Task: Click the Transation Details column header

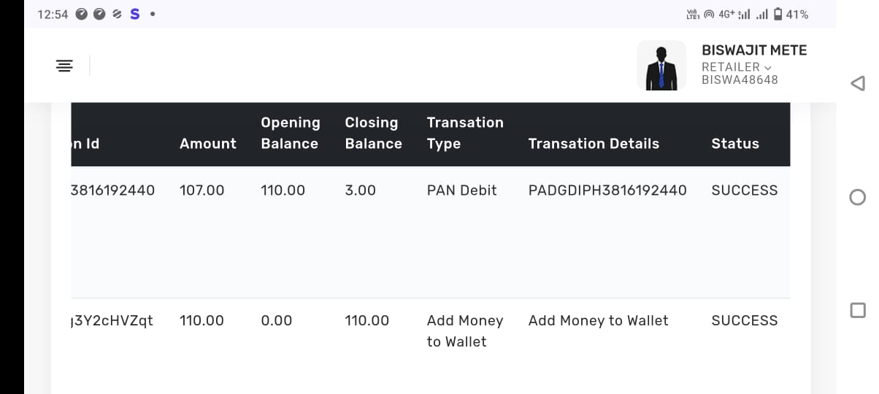Action: tap(593, 144)
